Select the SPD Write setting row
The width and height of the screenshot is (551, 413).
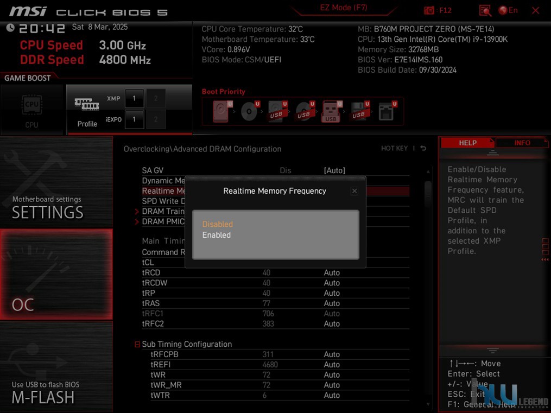pyautogui.click(x=163, y=201)
